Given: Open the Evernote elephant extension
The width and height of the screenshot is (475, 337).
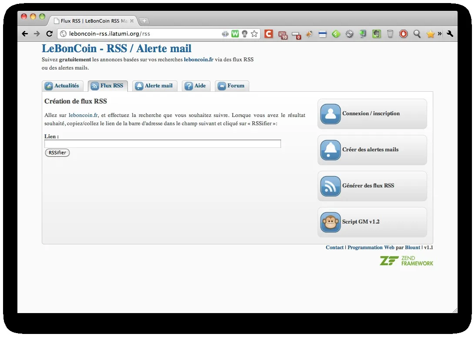Looking at the screenshot, I should (x=377, y=34).
